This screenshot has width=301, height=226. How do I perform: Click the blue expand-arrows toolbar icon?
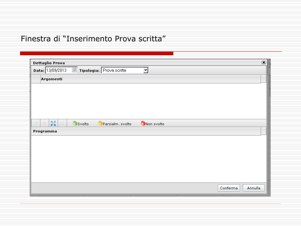coord(53,123)
